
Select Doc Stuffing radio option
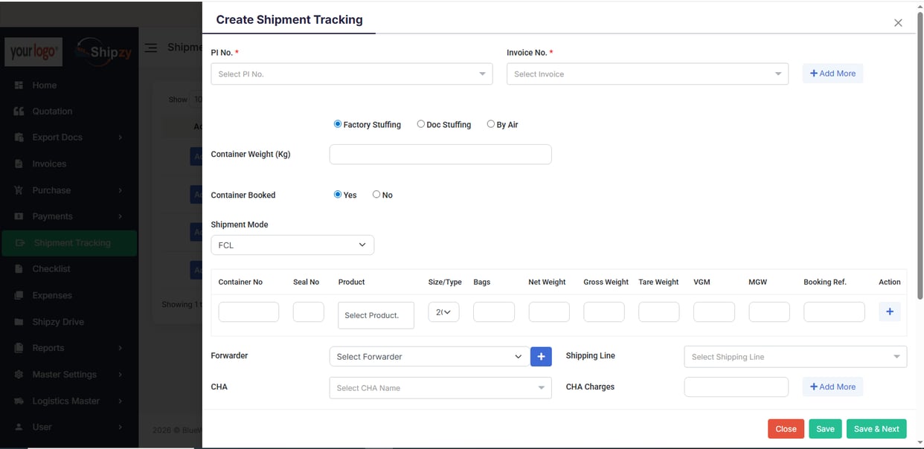[421, 124]
